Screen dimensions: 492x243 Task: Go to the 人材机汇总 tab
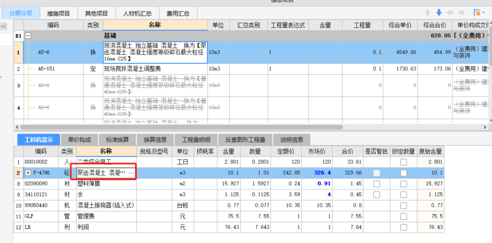(137, 14)
